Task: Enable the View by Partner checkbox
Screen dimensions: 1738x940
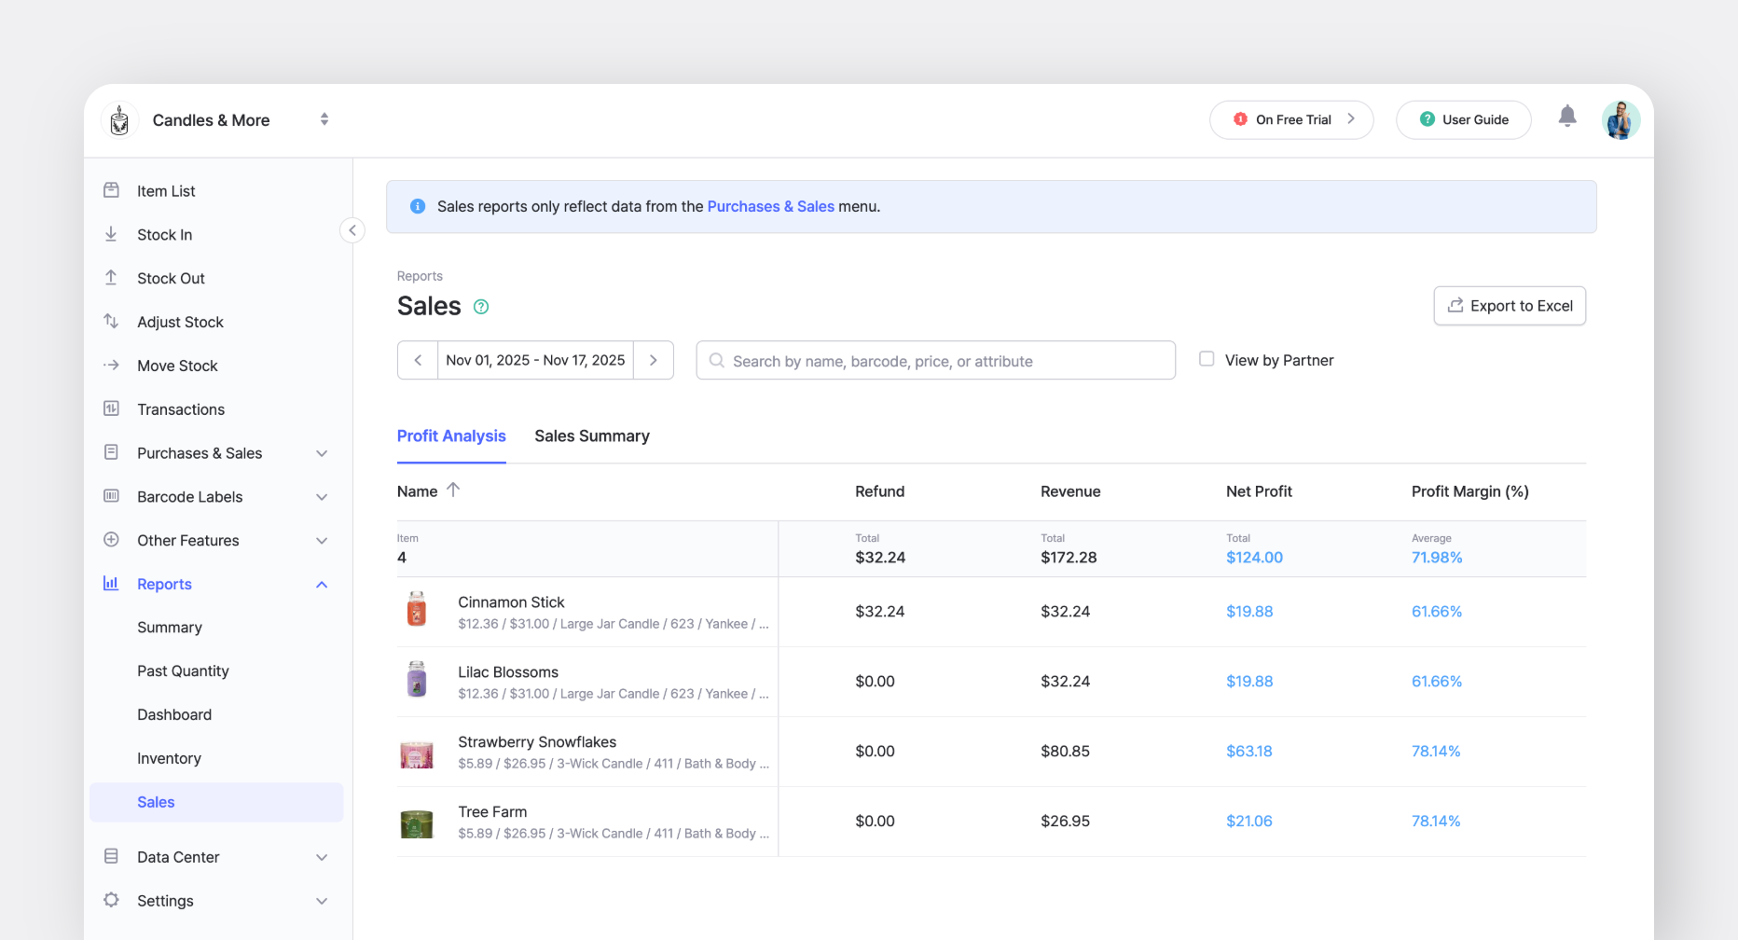Action: (x=1207, y=359)
